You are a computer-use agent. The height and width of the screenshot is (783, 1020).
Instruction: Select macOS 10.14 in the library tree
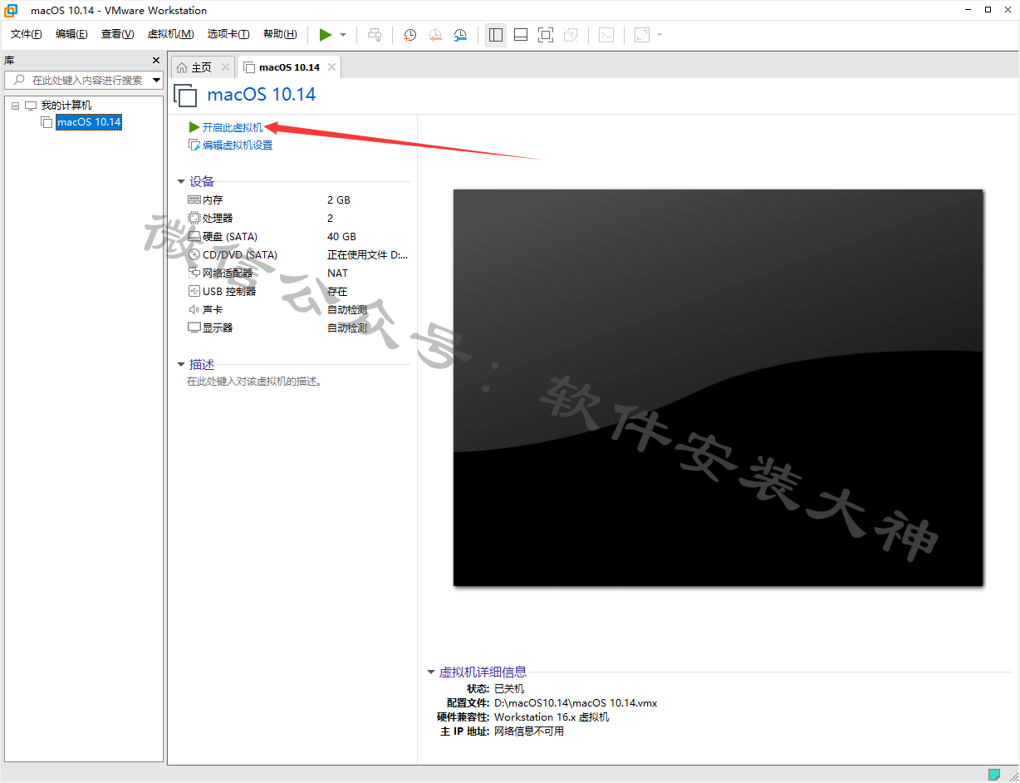(88, 122)
